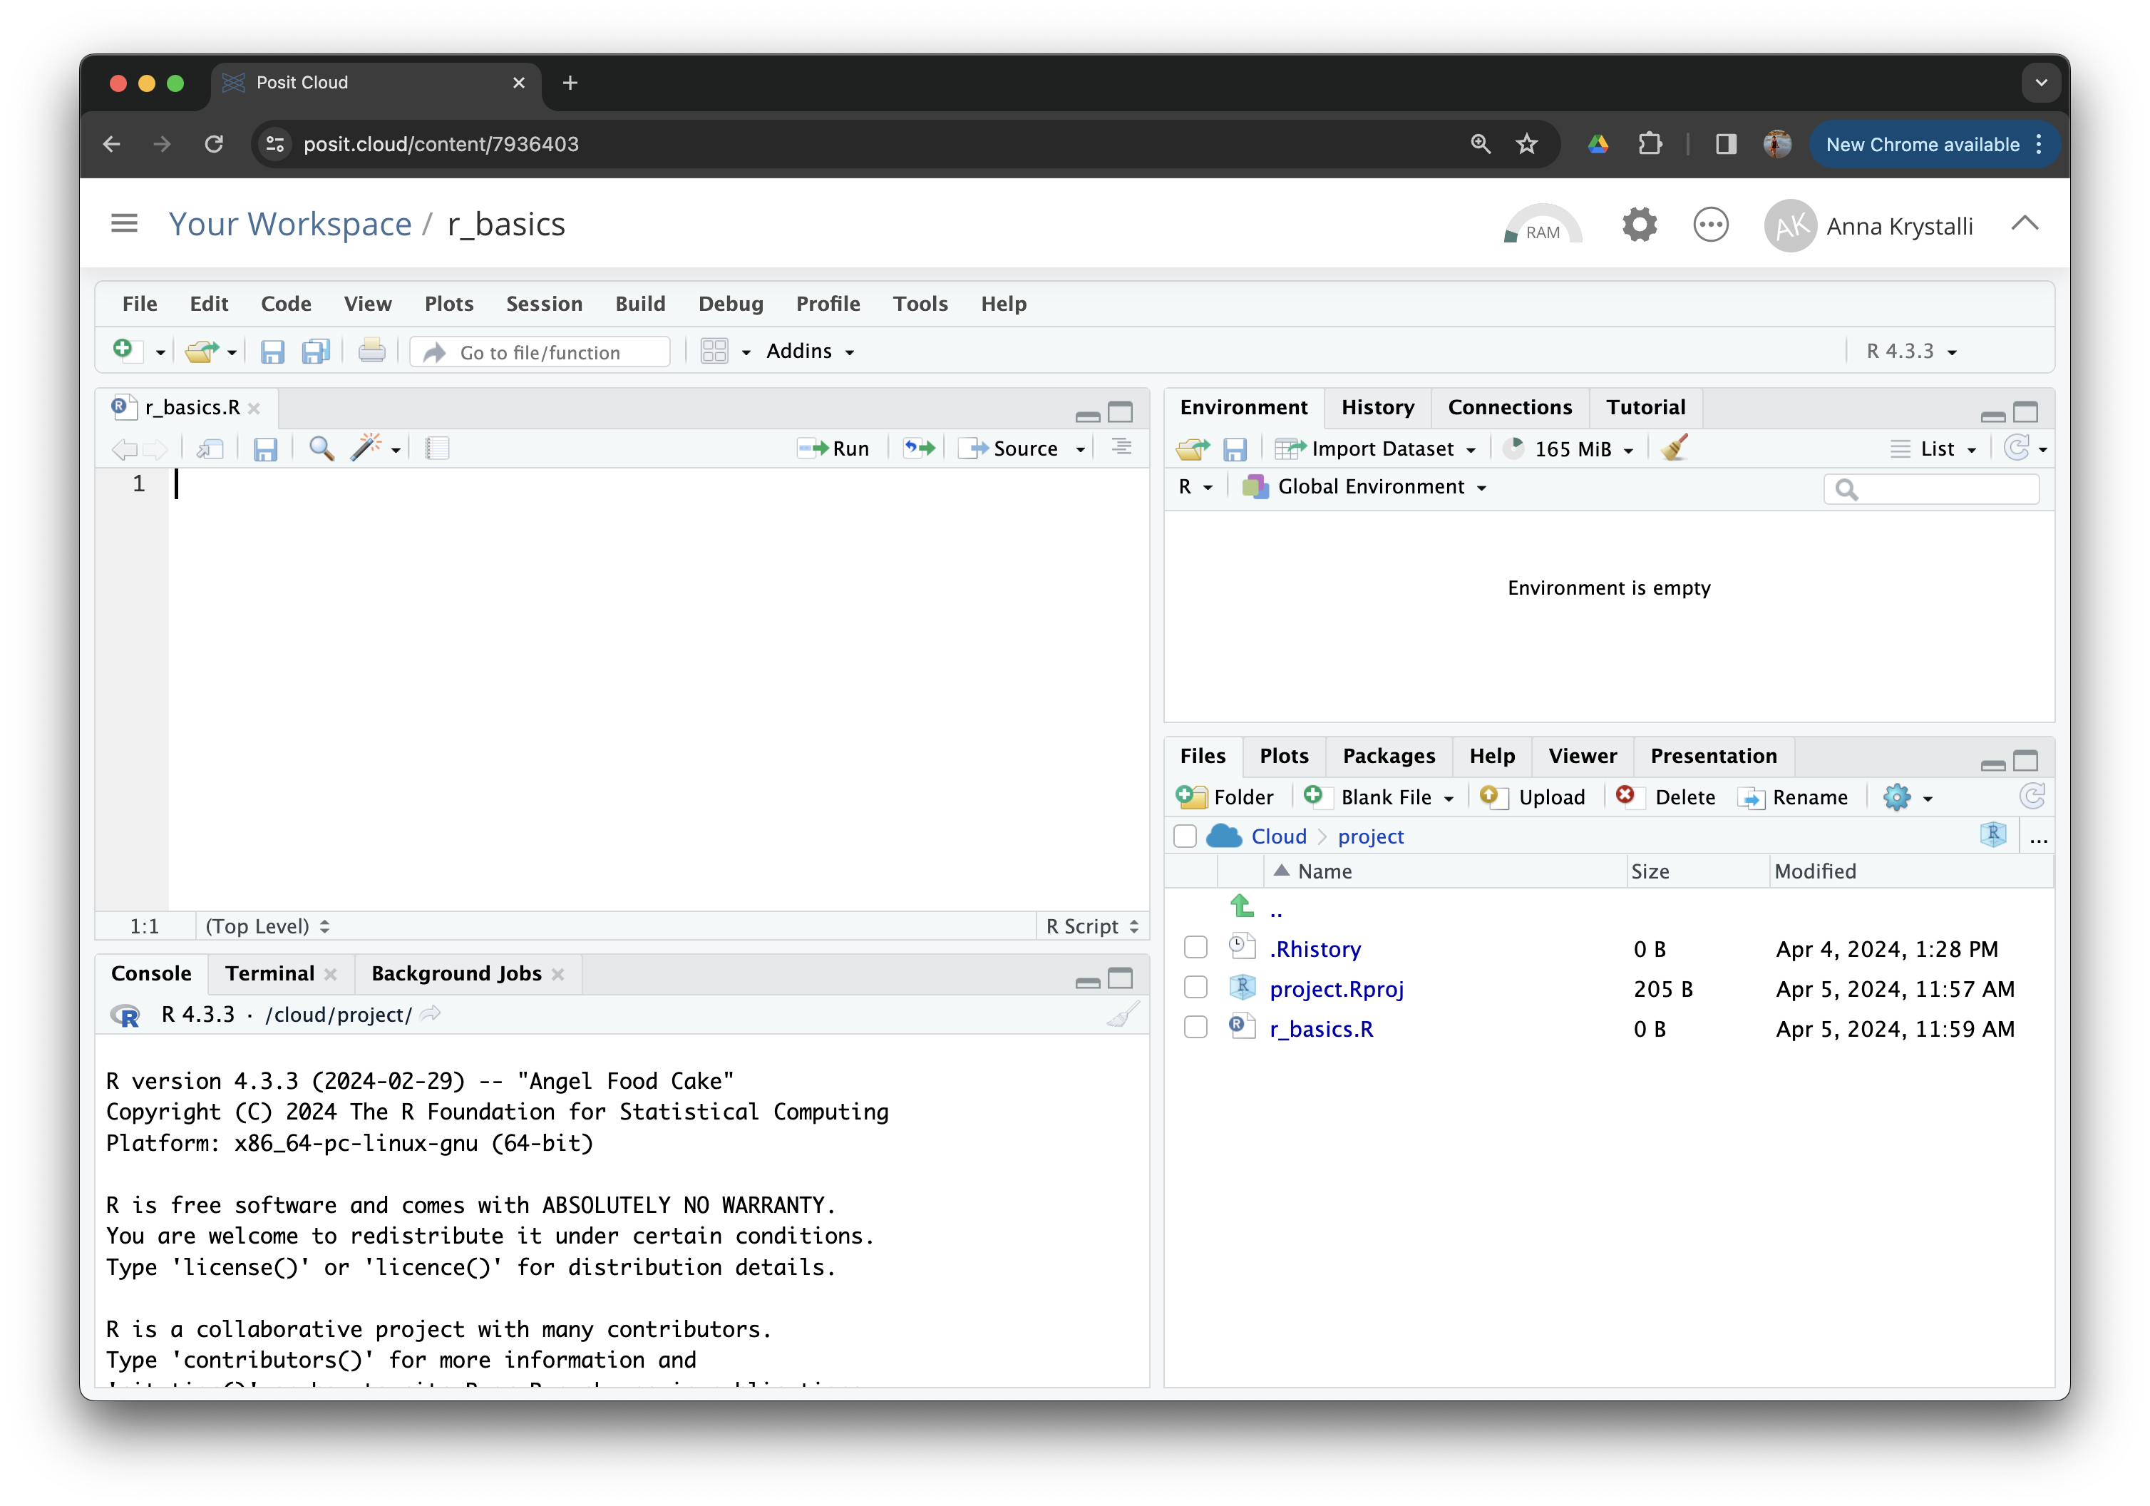Expand the Addins dropdown

click(810, 352)
